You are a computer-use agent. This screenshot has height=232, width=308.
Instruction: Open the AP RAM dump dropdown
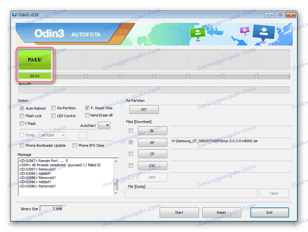[53, 135]
